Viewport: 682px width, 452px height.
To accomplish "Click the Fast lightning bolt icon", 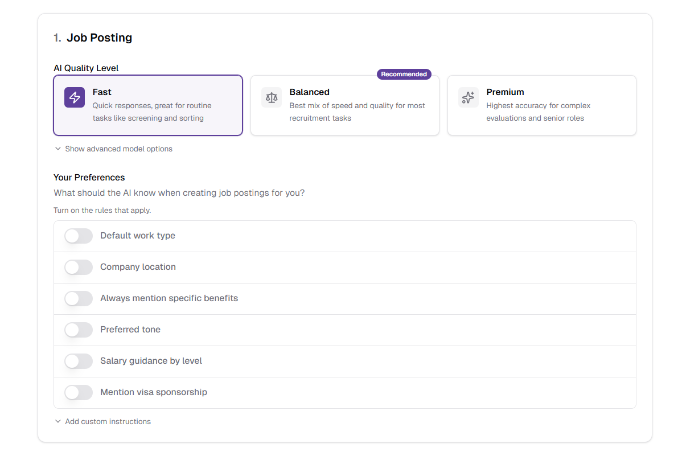I will pos(75,97).
